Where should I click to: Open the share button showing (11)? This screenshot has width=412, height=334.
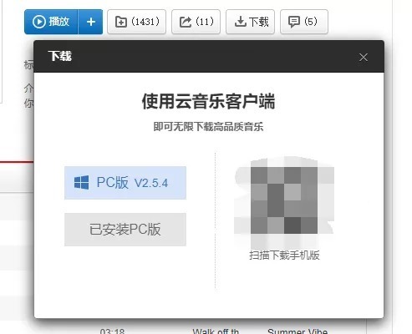(196, 22)
